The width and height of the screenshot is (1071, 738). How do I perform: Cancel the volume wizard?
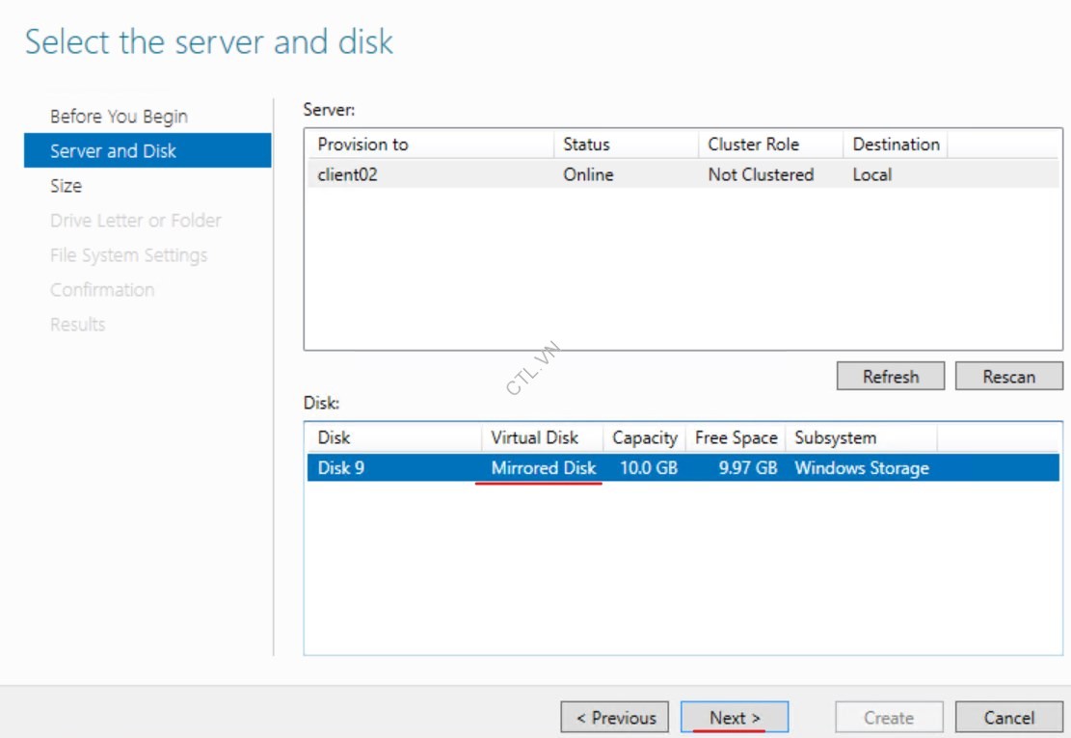1008,718
